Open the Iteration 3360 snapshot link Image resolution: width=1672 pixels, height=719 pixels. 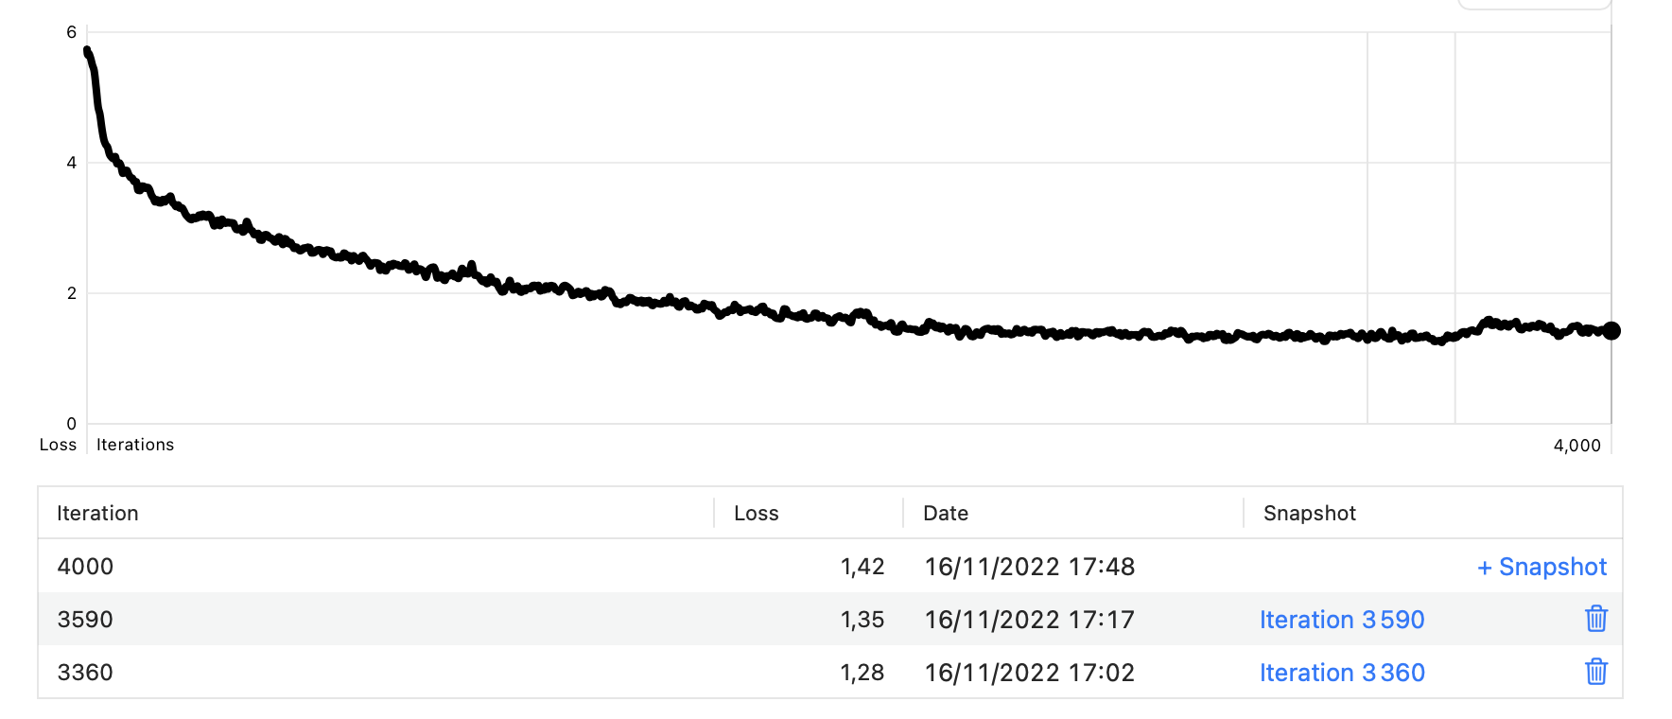[x=1342, y=673]
